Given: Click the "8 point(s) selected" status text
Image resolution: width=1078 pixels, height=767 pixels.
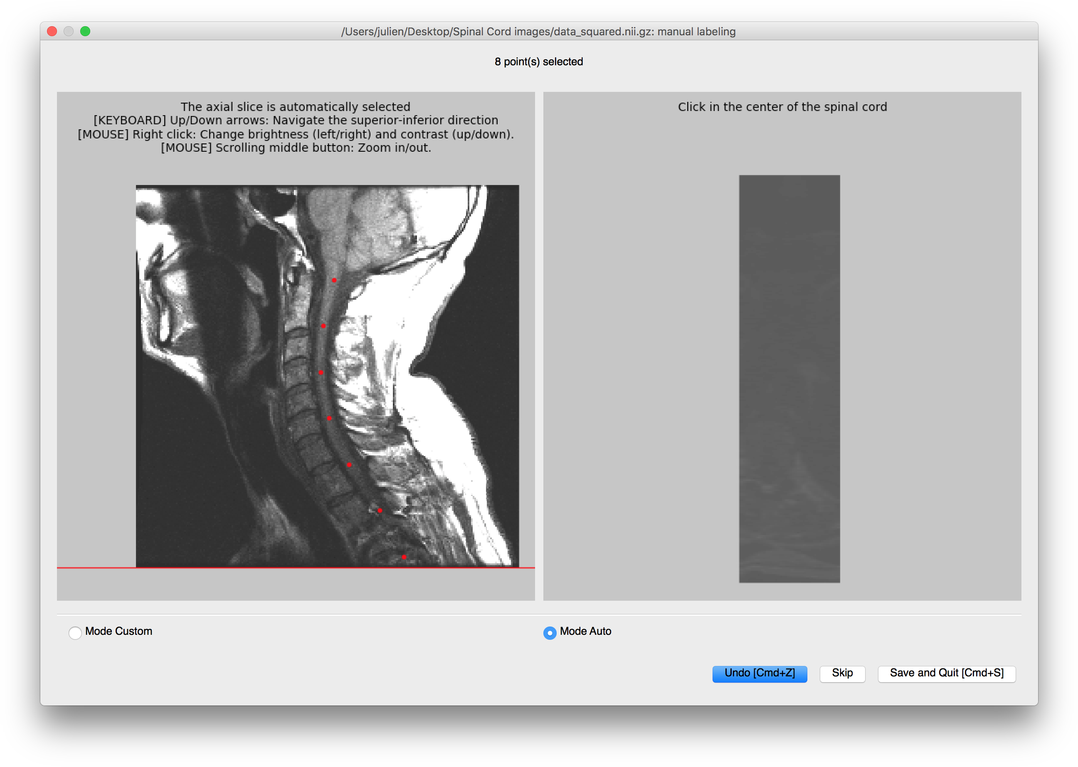Looking at the screenshot, I should (x=538, y=62).
